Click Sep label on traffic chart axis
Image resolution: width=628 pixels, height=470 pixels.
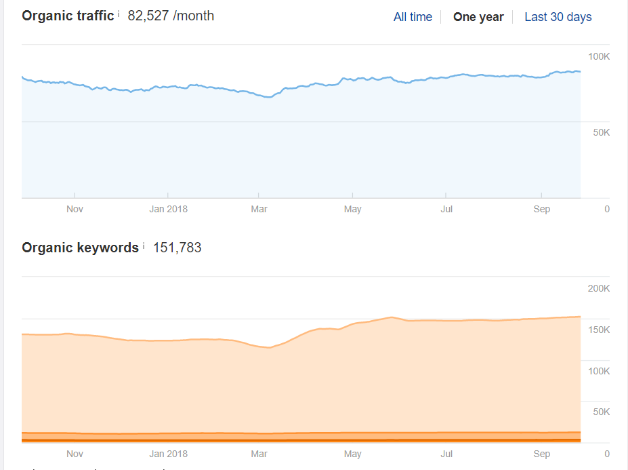point(541,209)
